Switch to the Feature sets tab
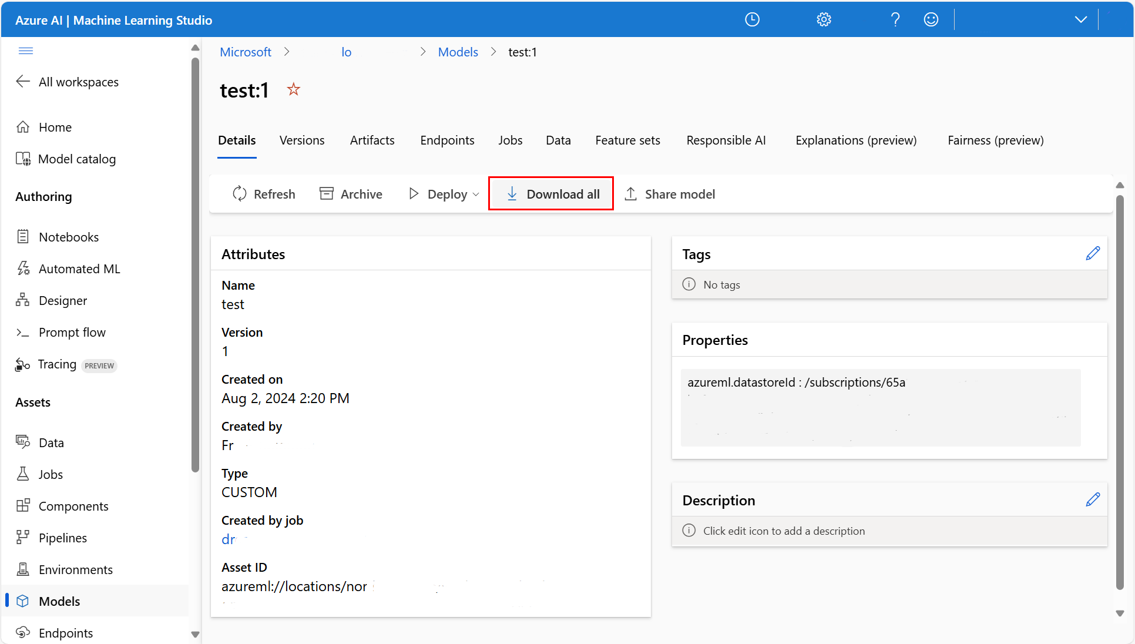 click(627, 140)
